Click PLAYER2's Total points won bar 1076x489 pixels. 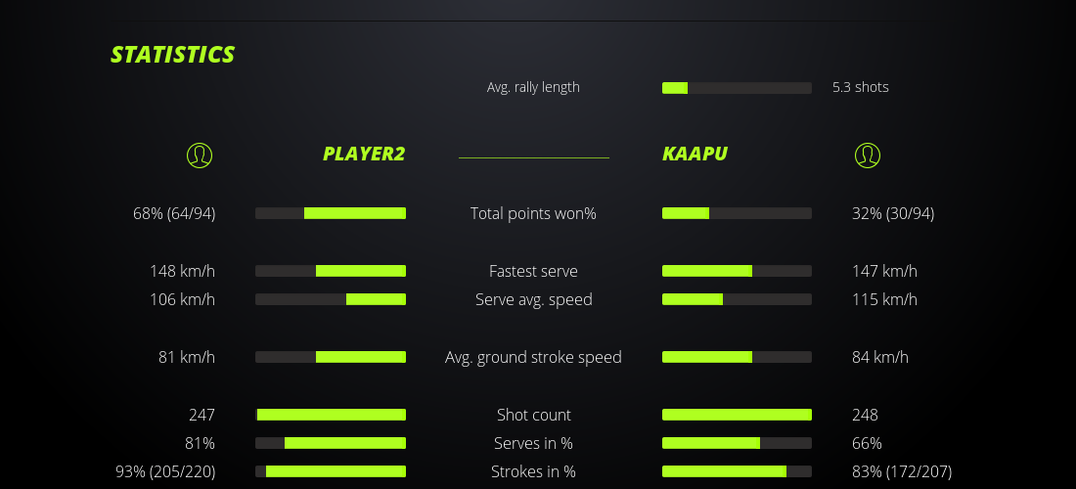(x=331, y=213)
